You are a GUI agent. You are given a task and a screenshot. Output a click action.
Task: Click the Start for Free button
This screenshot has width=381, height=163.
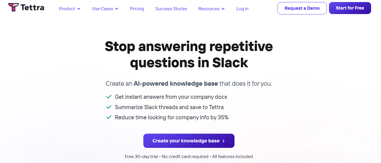[350, 8]
